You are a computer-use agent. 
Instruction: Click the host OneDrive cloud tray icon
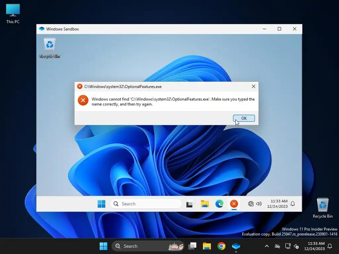point(277,246)
